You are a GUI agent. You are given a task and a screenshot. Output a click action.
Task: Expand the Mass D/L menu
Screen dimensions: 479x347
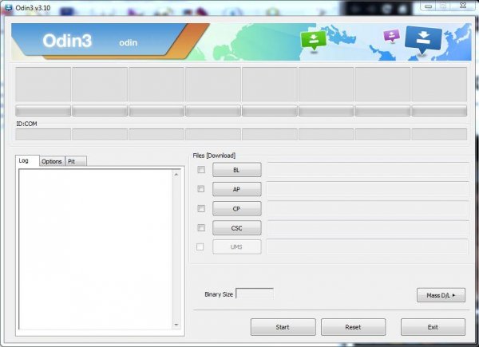pos(441,295)
